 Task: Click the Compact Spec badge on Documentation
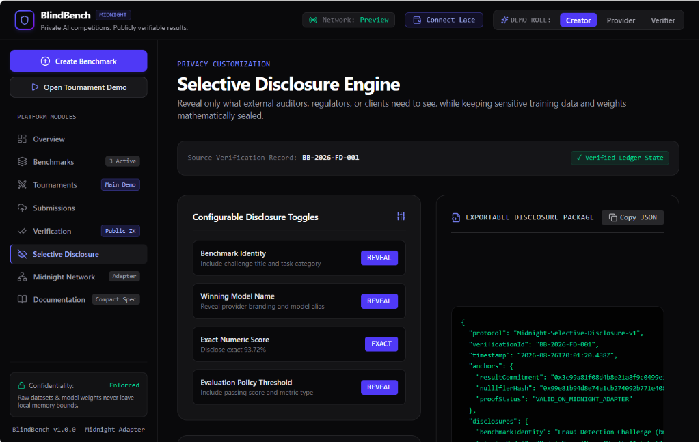point(116,299)
